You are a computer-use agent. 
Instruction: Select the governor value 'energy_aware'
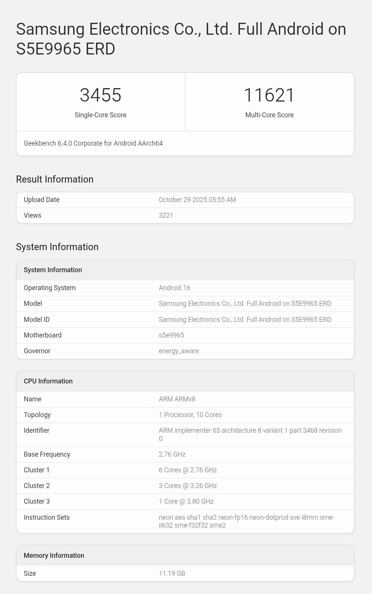tap(179, 351)
